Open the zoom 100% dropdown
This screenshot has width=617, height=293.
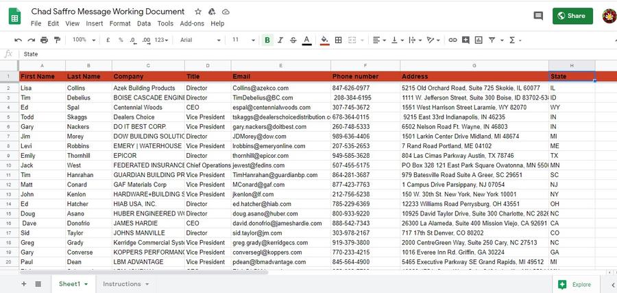pos(84,40)
